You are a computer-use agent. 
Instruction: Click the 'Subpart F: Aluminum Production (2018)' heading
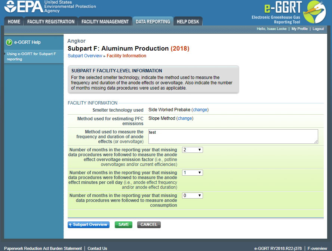coord(128,49)
